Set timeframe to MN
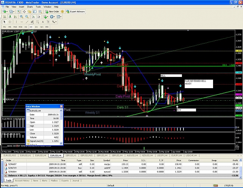243x188 pixels. pos(47,27)
